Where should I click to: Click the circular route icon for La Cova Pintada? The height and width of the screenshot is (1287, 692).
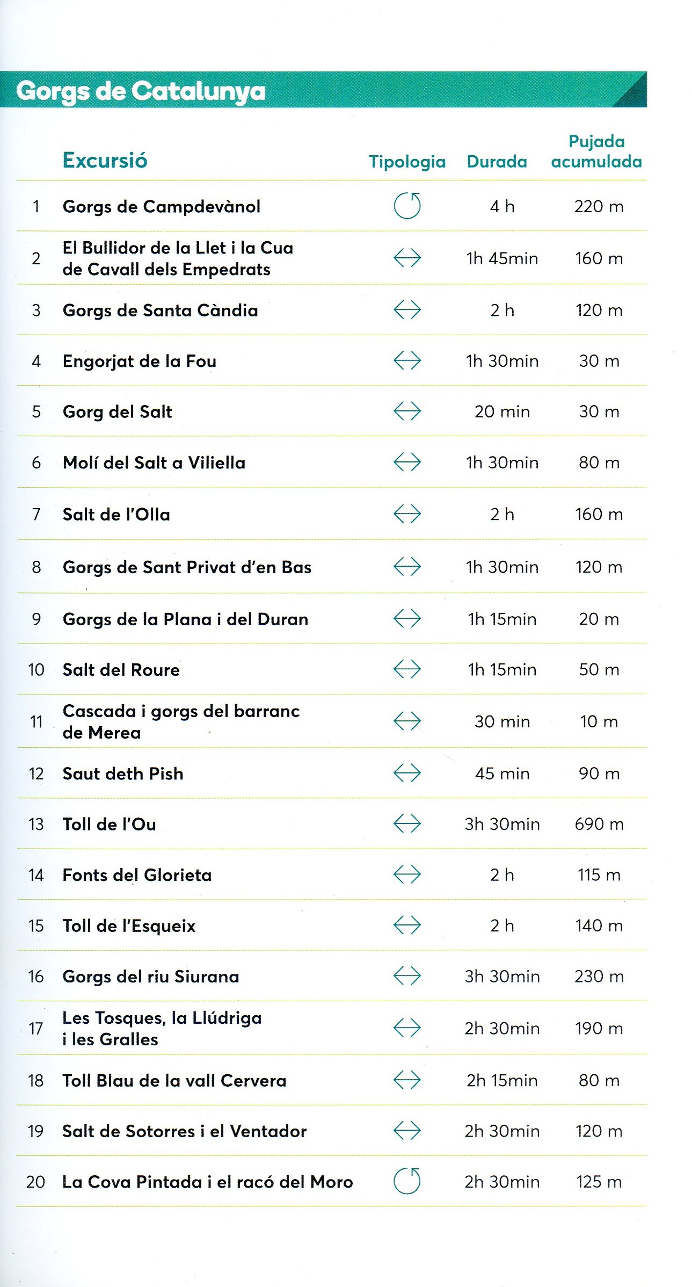tap(407, 1181)
